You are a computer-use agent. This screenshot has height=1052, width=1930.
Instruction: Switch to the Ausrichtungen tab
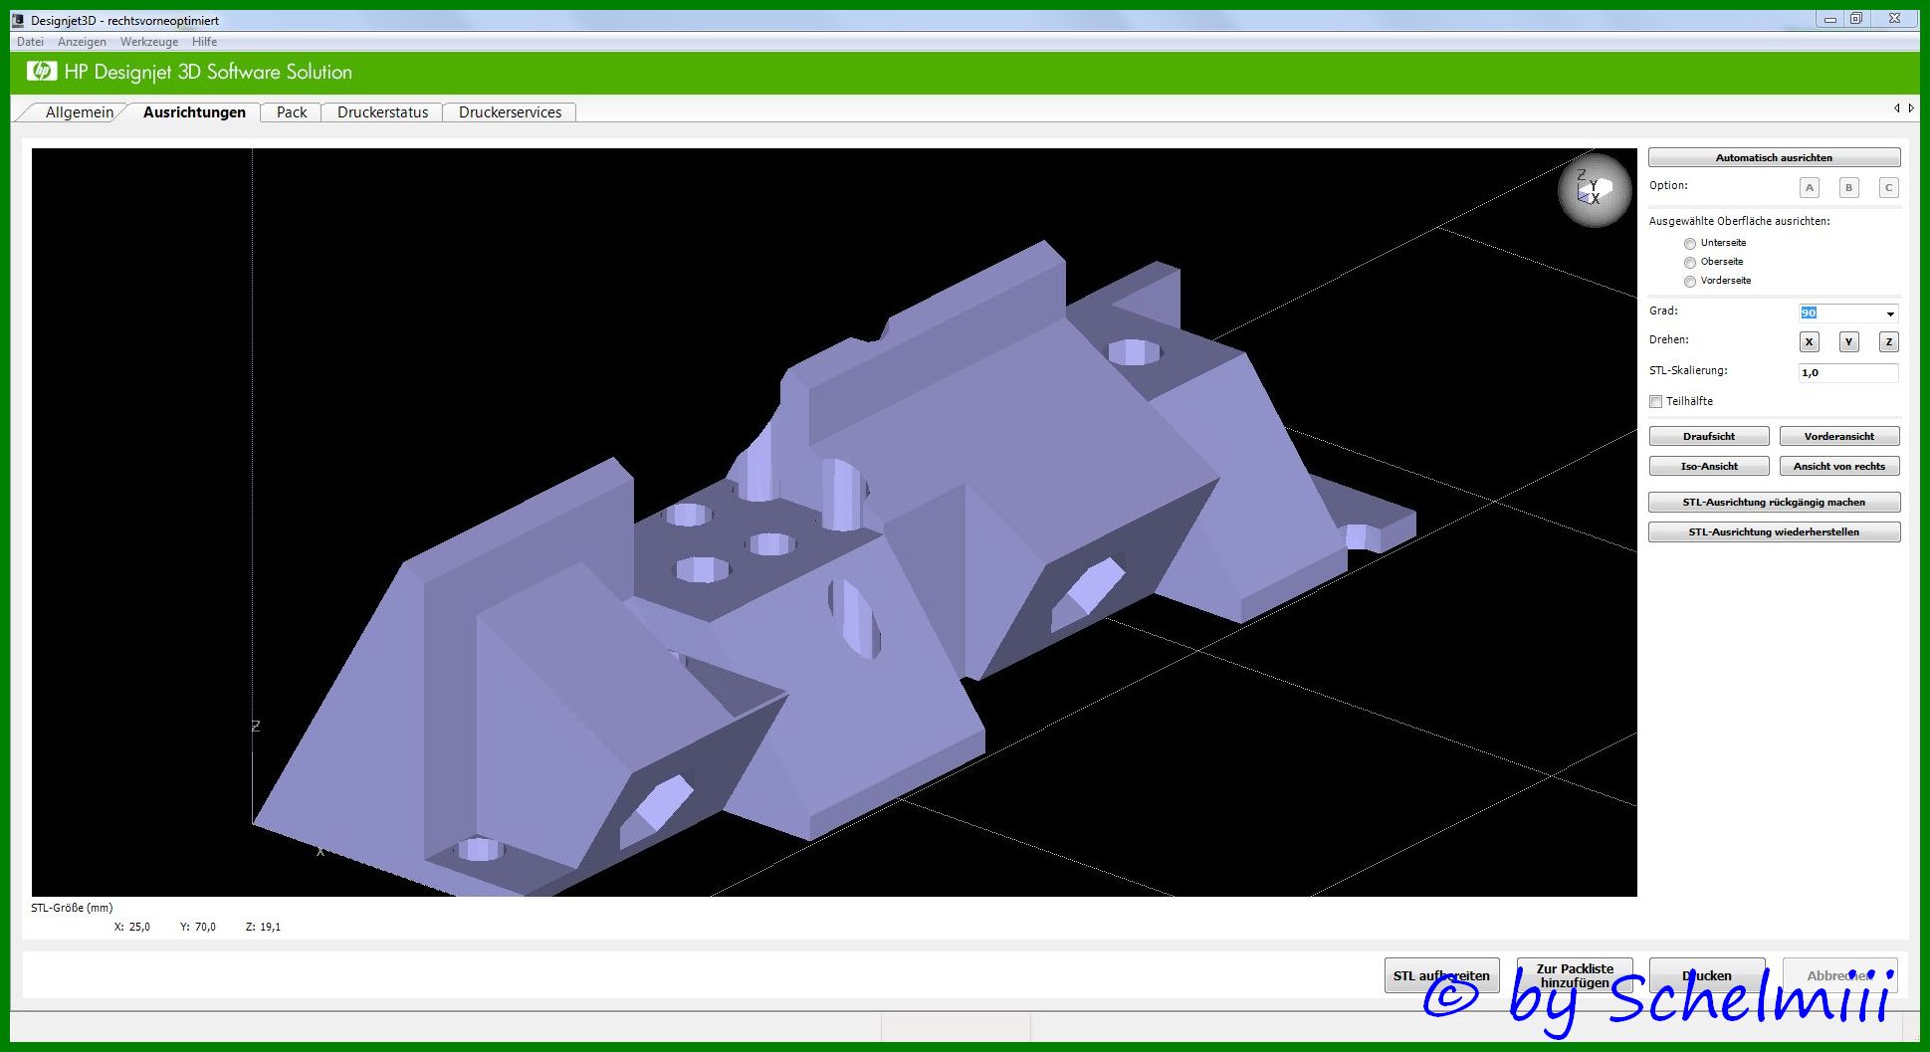[x=194, y=112]
